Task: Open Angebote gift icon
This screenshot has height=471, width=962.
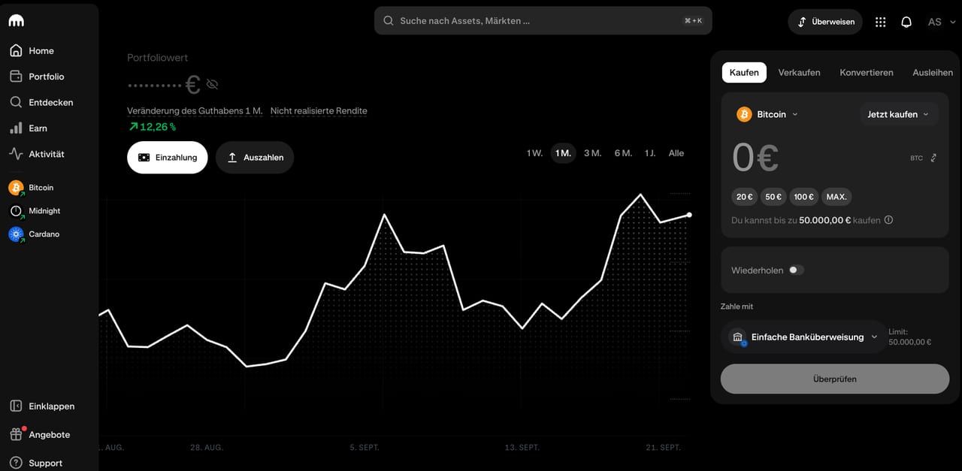Action: coord(16,434)
